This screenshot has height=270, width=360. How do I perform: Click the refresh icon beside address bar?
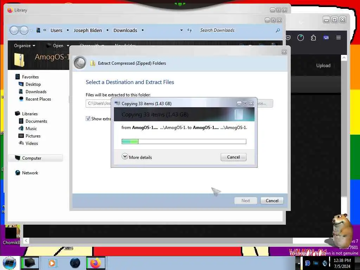point(189,30)
